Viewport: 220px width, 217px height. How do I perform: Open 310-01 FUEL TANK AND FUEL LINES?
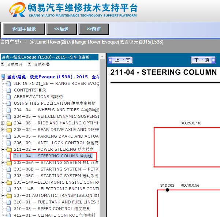pos(56,202)
